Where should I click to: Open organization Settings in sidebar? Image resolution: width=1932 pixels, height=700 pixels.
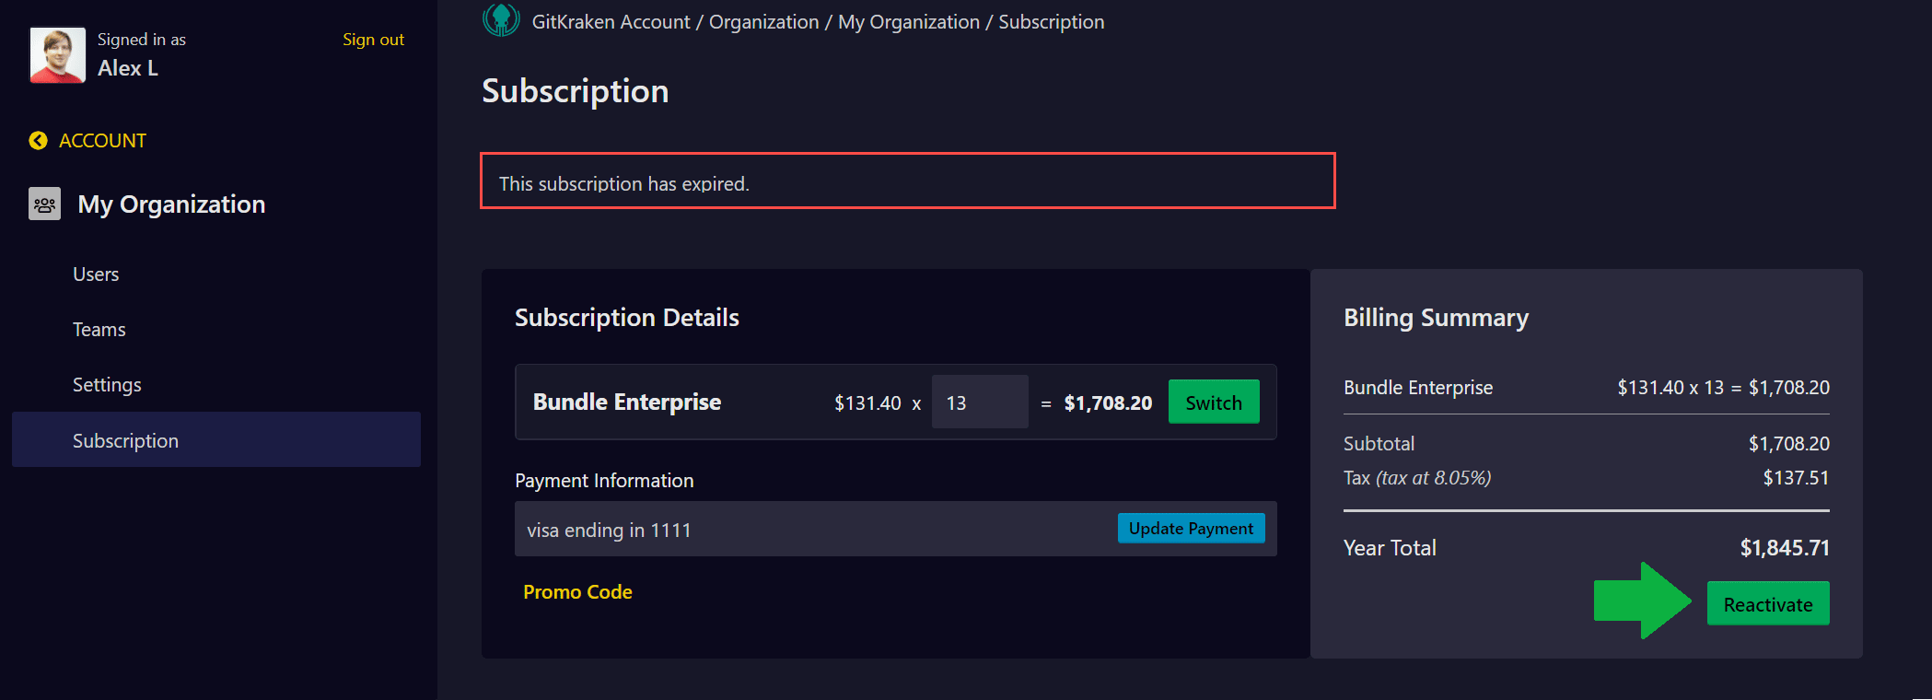tap(107, 385)
